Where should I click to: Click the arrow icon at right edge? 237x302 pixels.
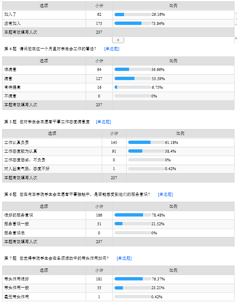click(236, 39)
